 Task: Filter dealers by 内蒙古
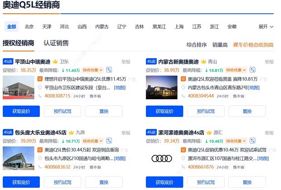[x=102, y=27]
